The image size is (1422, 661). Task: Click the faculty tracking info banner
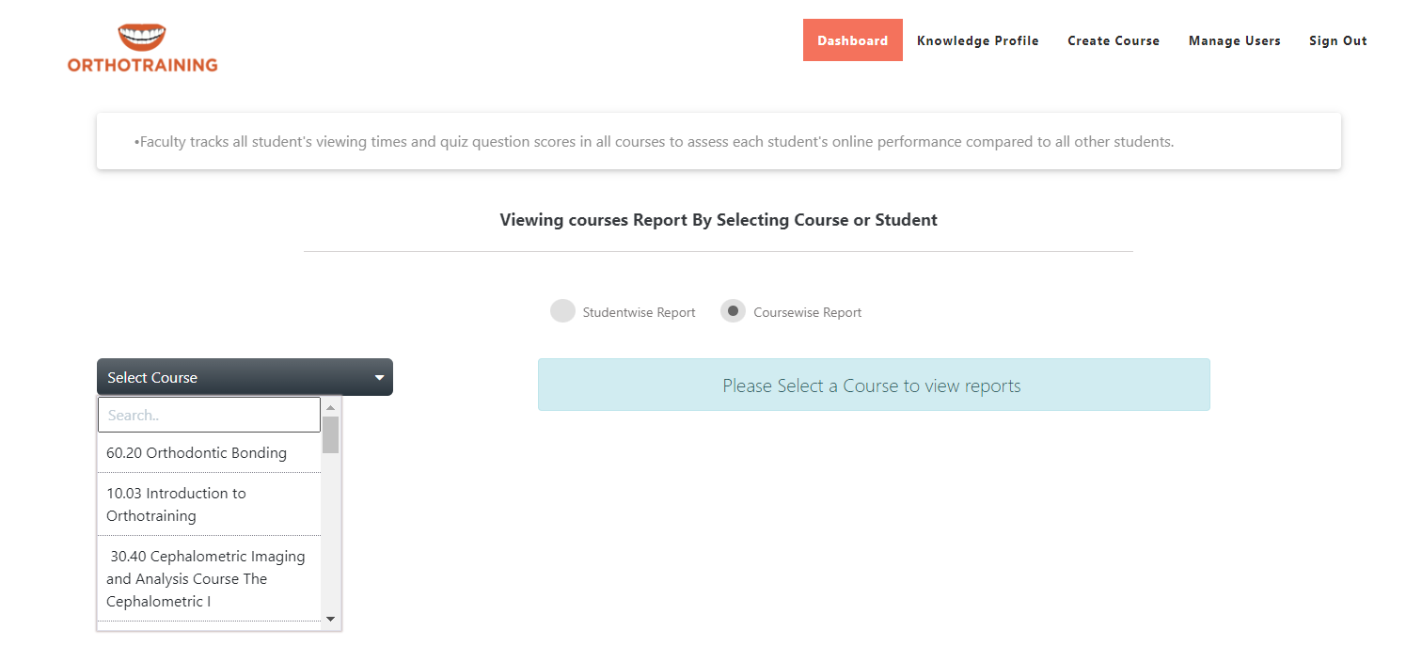click(719, 142)
